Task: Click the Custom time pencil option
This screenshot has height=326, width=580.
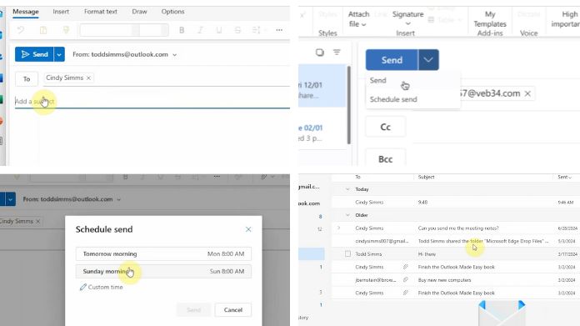Action: pyautogui.click(x=102, y=287)
